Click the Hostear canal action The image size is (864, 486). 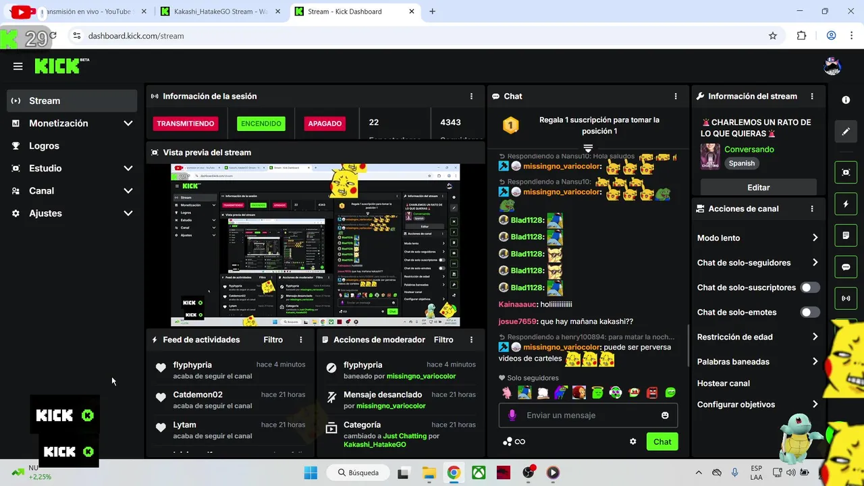[x=724, y=383]
